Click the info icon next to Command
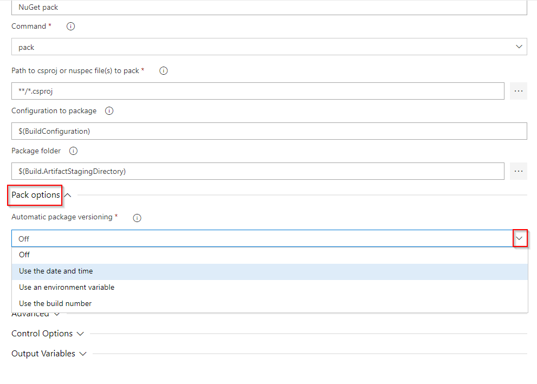The width and height of the screenshot is (537, 384). click(x=70, y=27)
